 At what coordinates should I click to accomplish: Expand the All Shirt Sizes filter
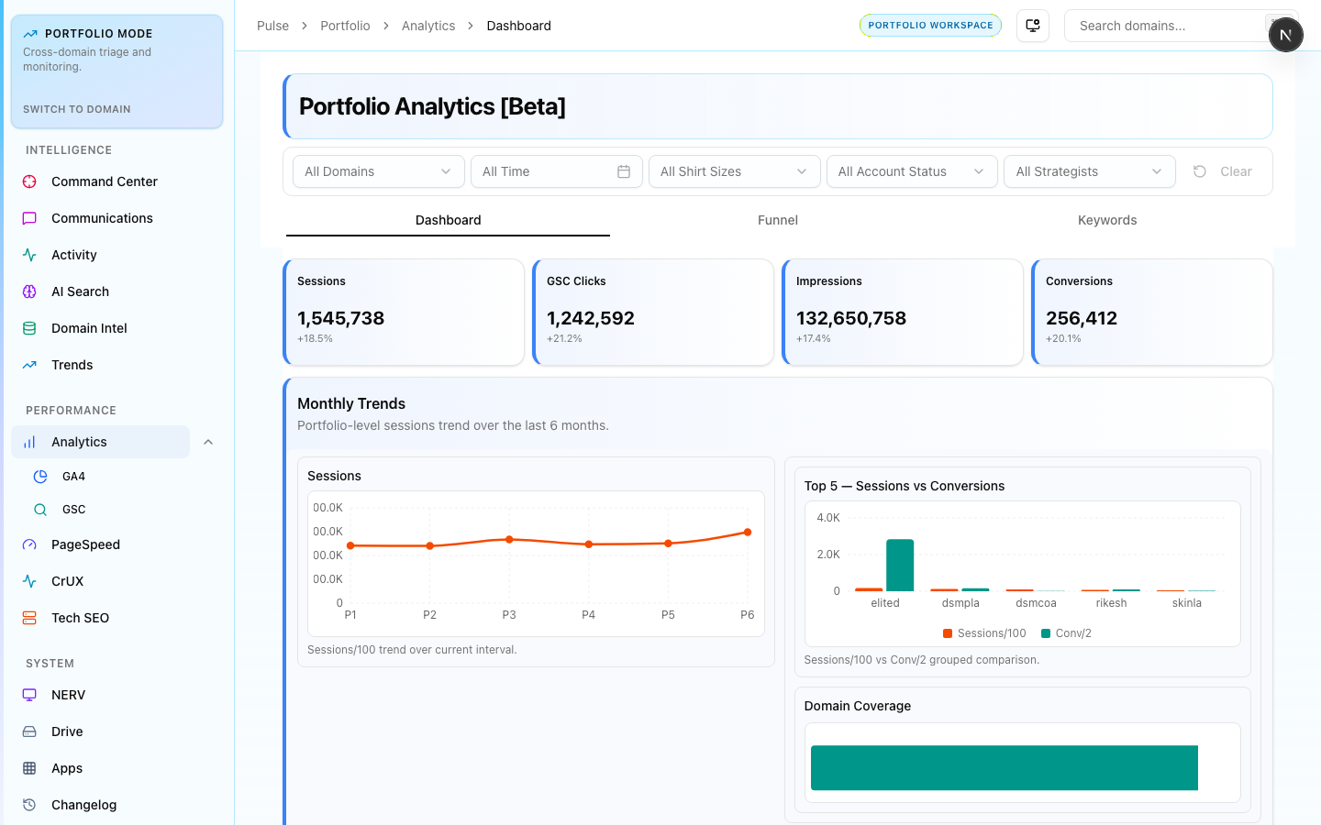click(733, 171)
